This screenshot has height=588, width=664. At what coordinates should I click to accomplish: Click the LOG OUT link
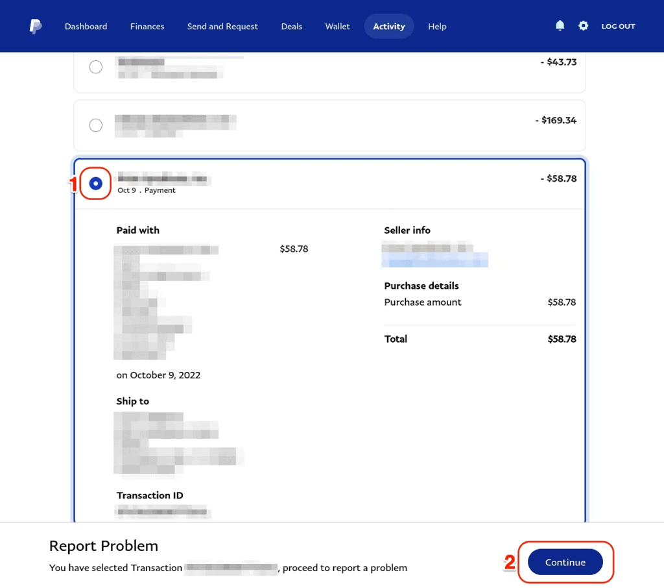(618, 27)
